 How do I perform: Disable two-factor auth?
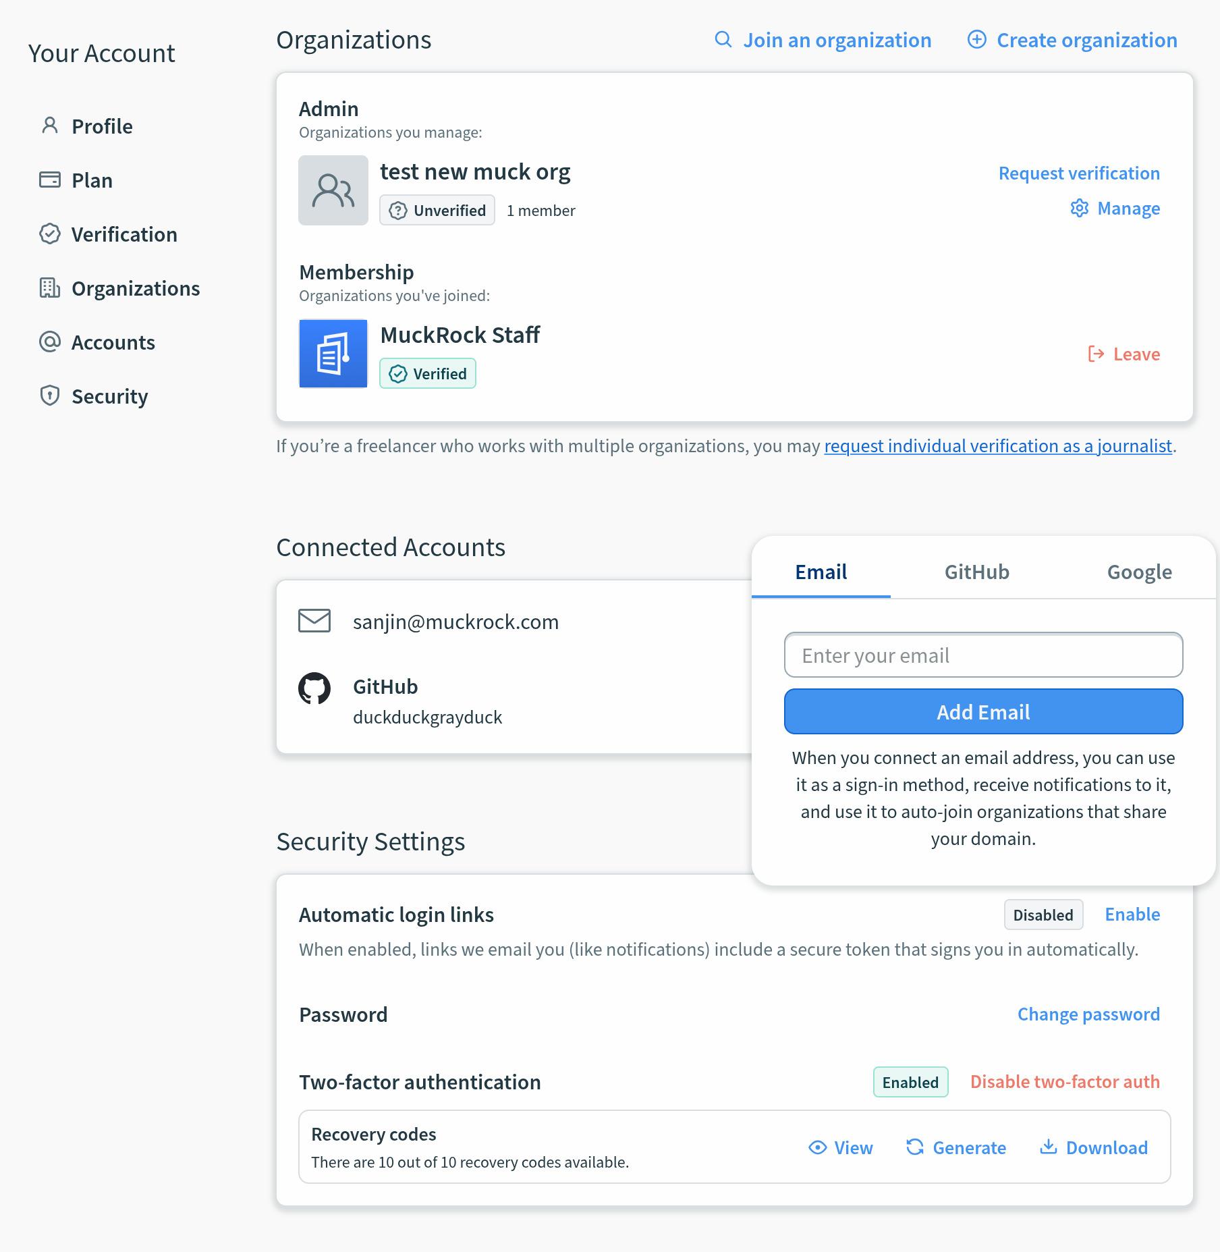tap(1065, 1082)
